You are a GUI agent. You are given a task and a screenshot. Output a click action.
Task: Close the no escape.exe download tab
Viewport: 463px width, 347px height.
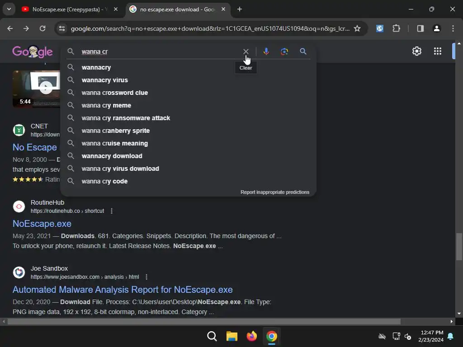point(223,9)
